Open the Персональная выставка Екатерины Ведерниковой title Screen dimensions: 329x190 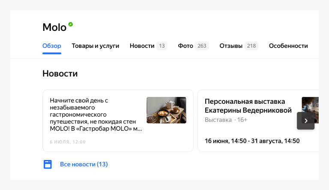point(248,106)
